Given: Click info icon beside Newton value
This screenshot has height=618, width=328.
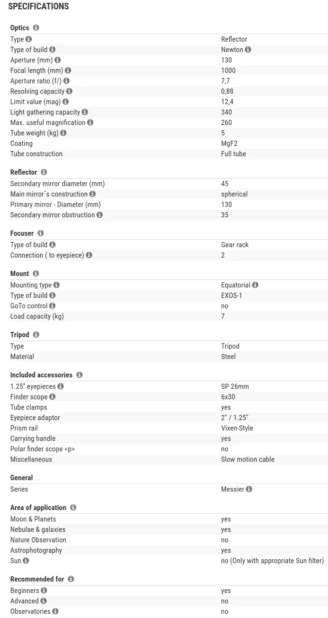Looking at the screenshot, I should pyautogui.click(x=248, y=50).
